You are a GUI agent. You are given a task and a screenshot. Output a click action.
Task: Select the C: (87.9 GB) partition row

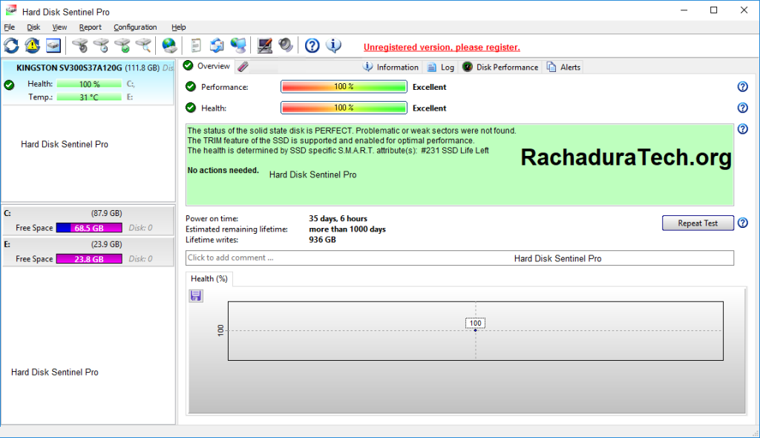pos(88,220)
